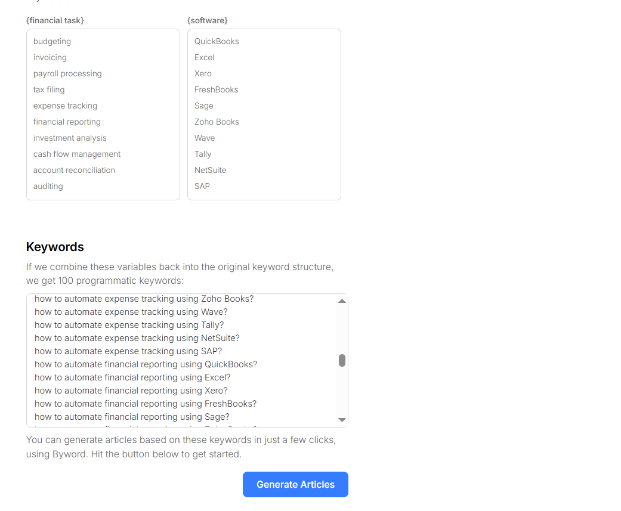
Task: Select "budgeting" from the financial task list
Action: [x=52, y=41]
